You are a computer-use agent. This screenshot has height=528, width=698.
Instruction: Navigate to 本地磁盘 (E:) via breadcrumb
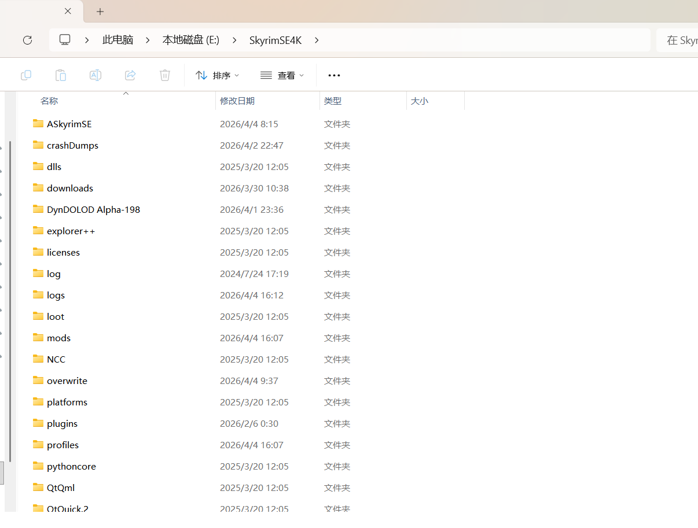(191, 39)
